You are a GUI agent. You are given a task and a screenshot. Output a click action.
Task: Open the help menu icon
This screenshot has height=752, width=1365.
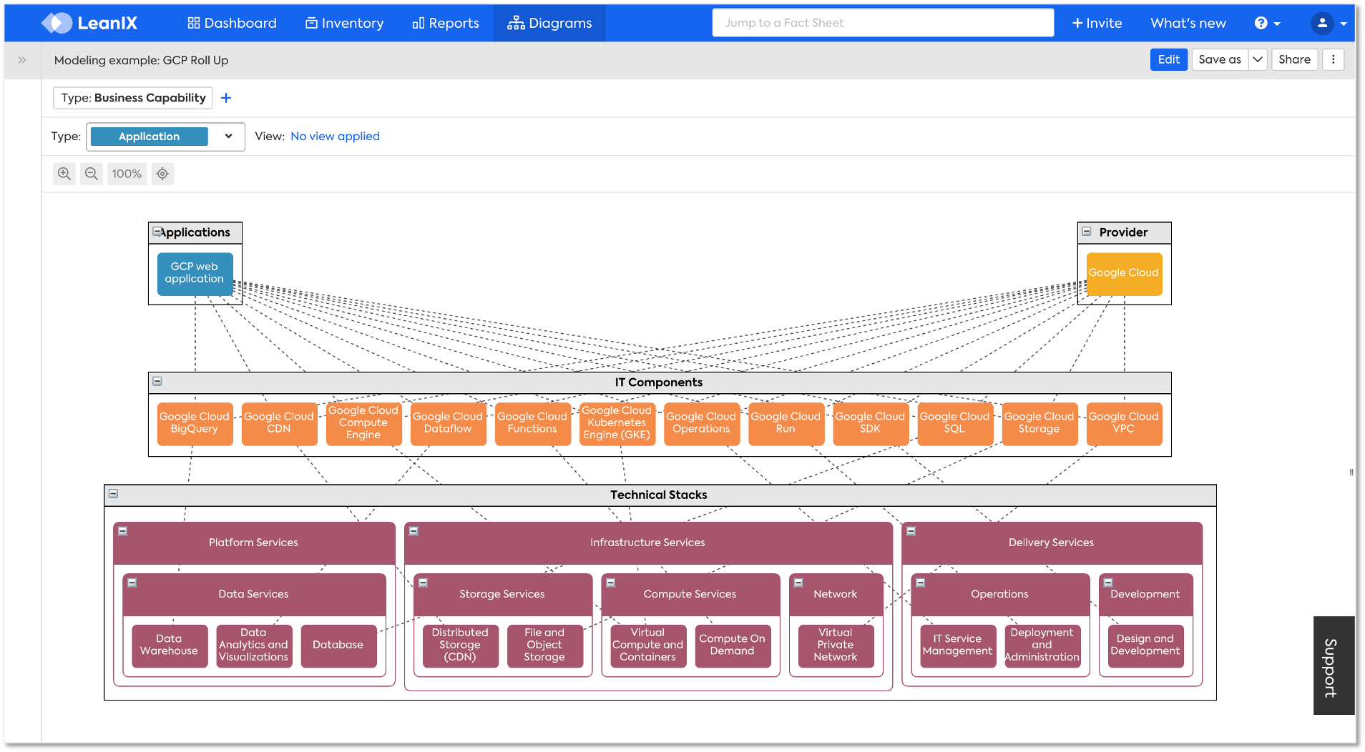click(1267, 23)
